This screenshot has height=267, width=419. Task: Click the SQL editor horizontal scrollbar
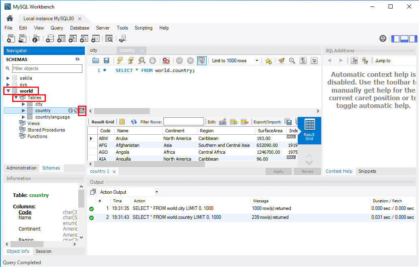[x=122, y=111]
